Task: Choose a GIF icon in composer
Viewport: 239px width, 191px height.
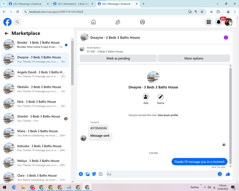Action: click(100, 174)
